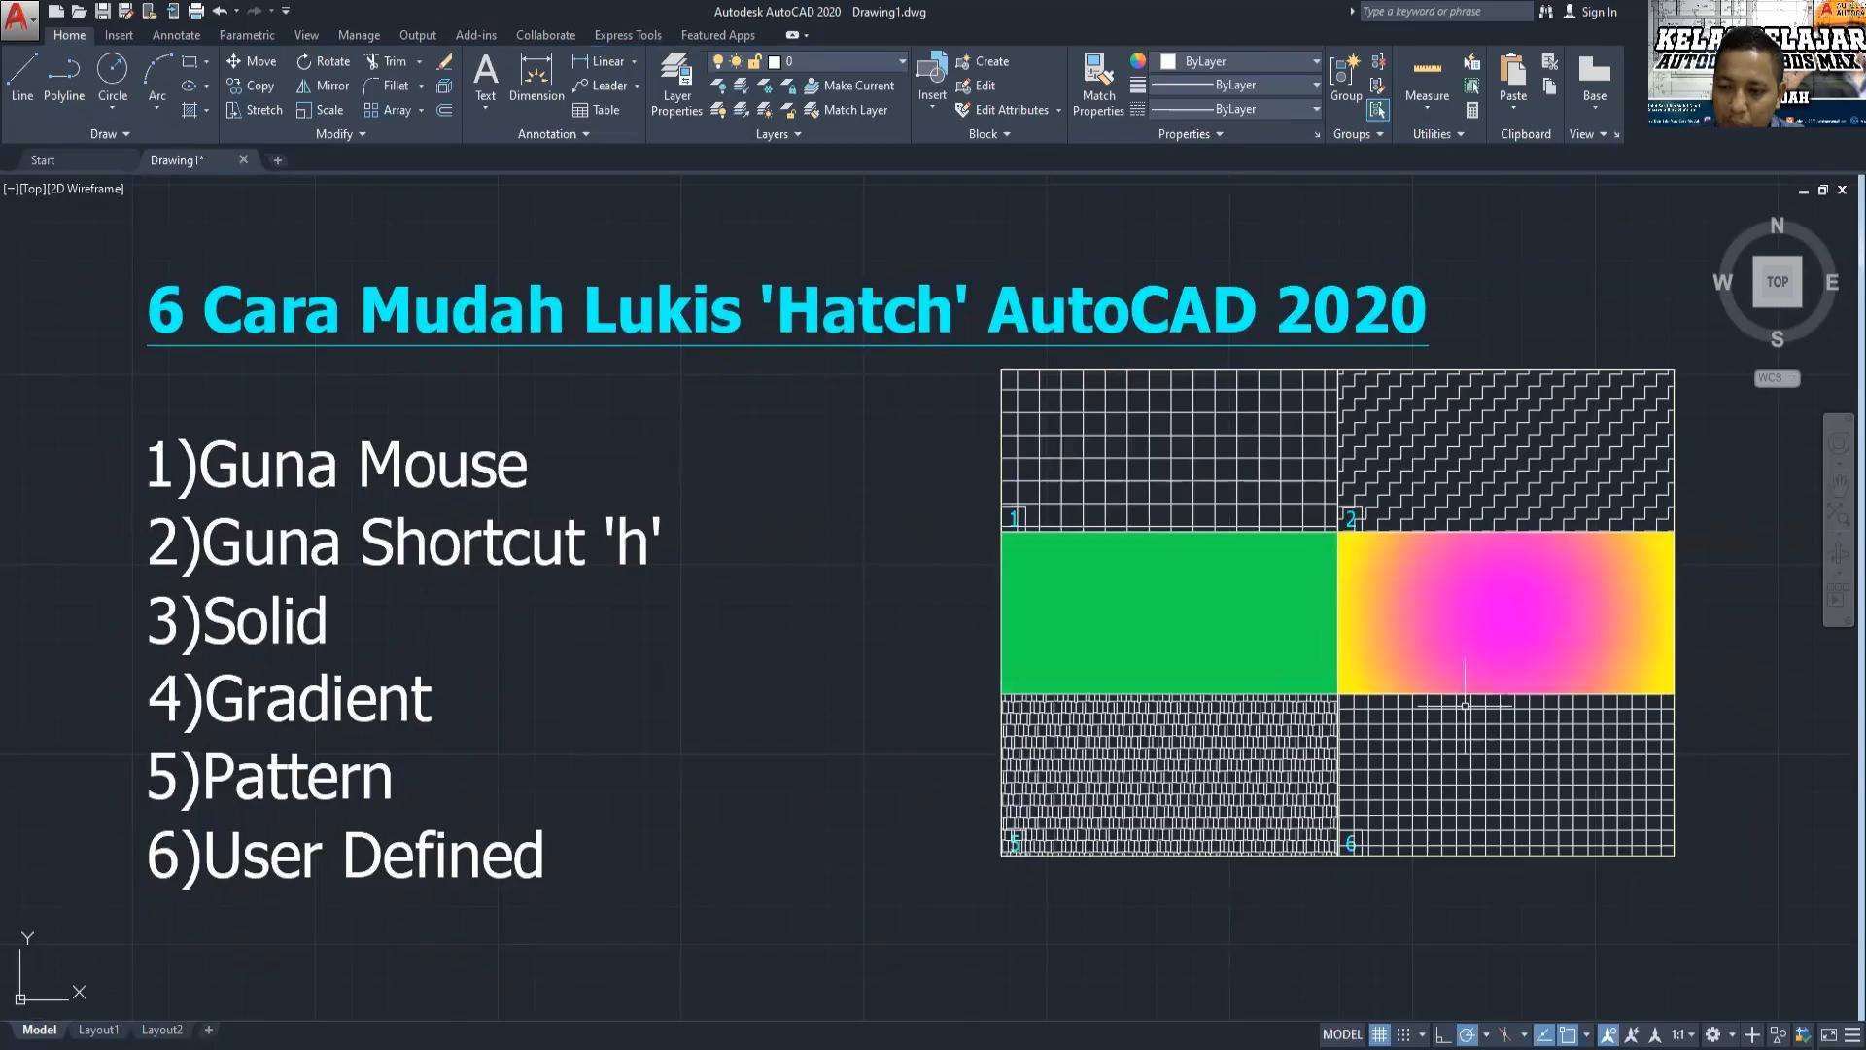Switch to the Insert ribbon tab
The width and height of the screenshot is (1866, 1050).
pyautogui.click(x=119, y=35)
